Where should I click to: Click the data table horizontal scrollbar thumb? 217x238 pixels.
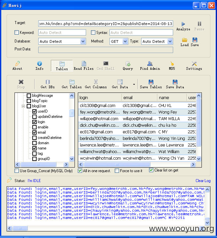[117, 164]
